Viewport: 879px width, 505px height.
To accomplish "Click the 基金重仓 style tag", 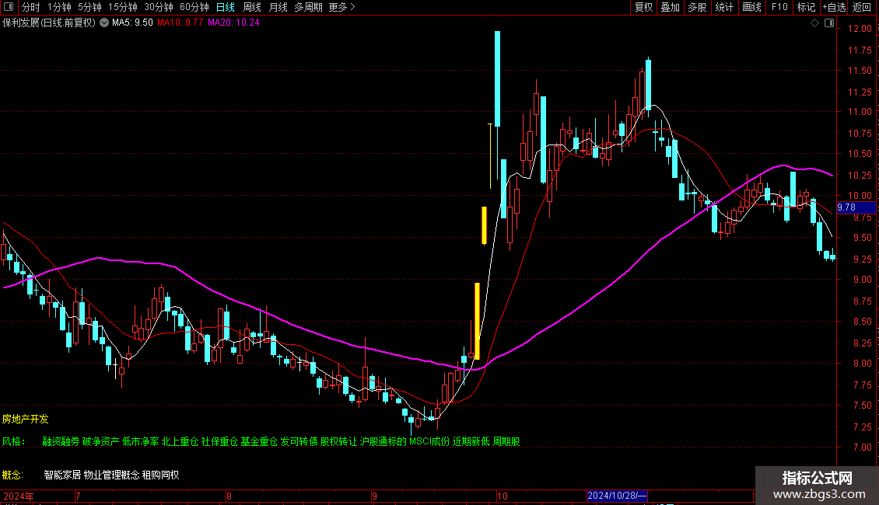I will click(260, 442).
